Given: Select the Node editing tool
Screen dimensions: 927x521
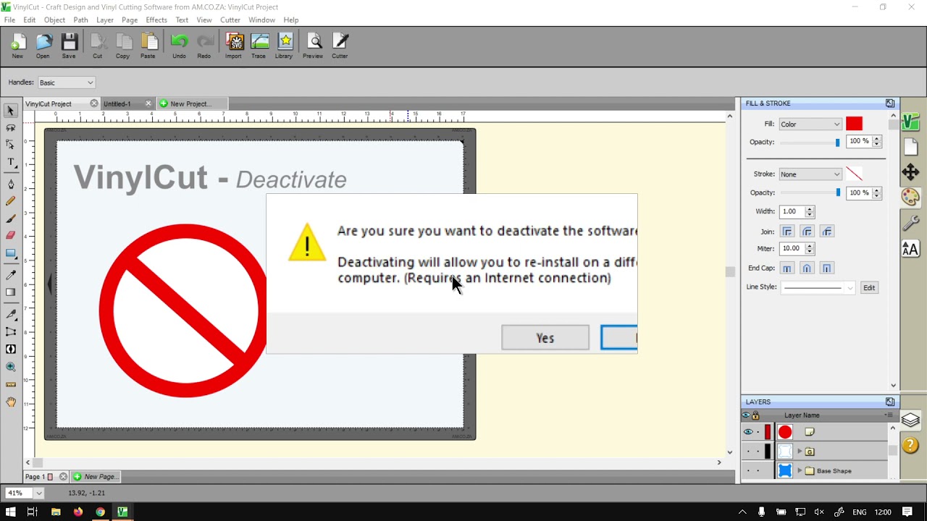Looking at the screenshot, I should [x=11, y=145].
